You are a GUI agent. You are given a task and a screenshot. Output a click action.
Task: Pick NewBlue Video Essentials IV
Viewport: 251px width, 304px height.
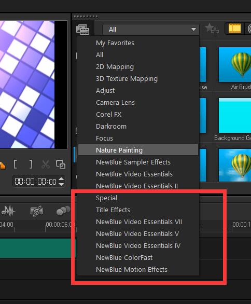click(138, 246)
